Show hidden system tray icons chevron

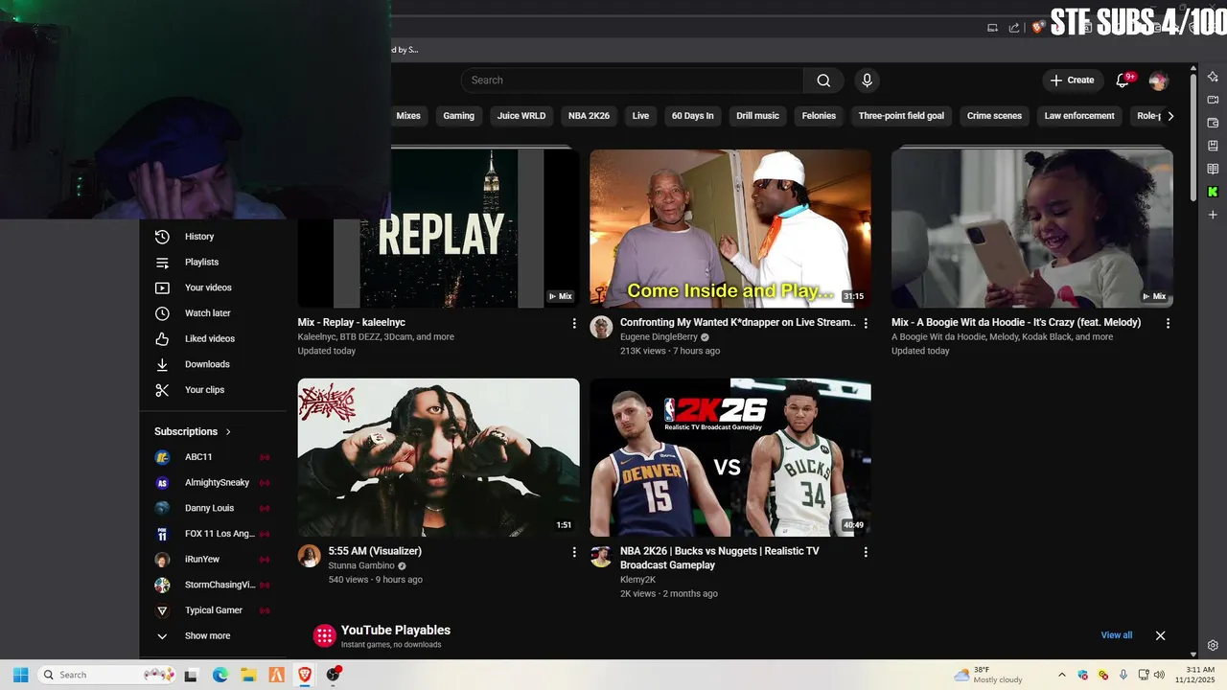click(1061, 675)
